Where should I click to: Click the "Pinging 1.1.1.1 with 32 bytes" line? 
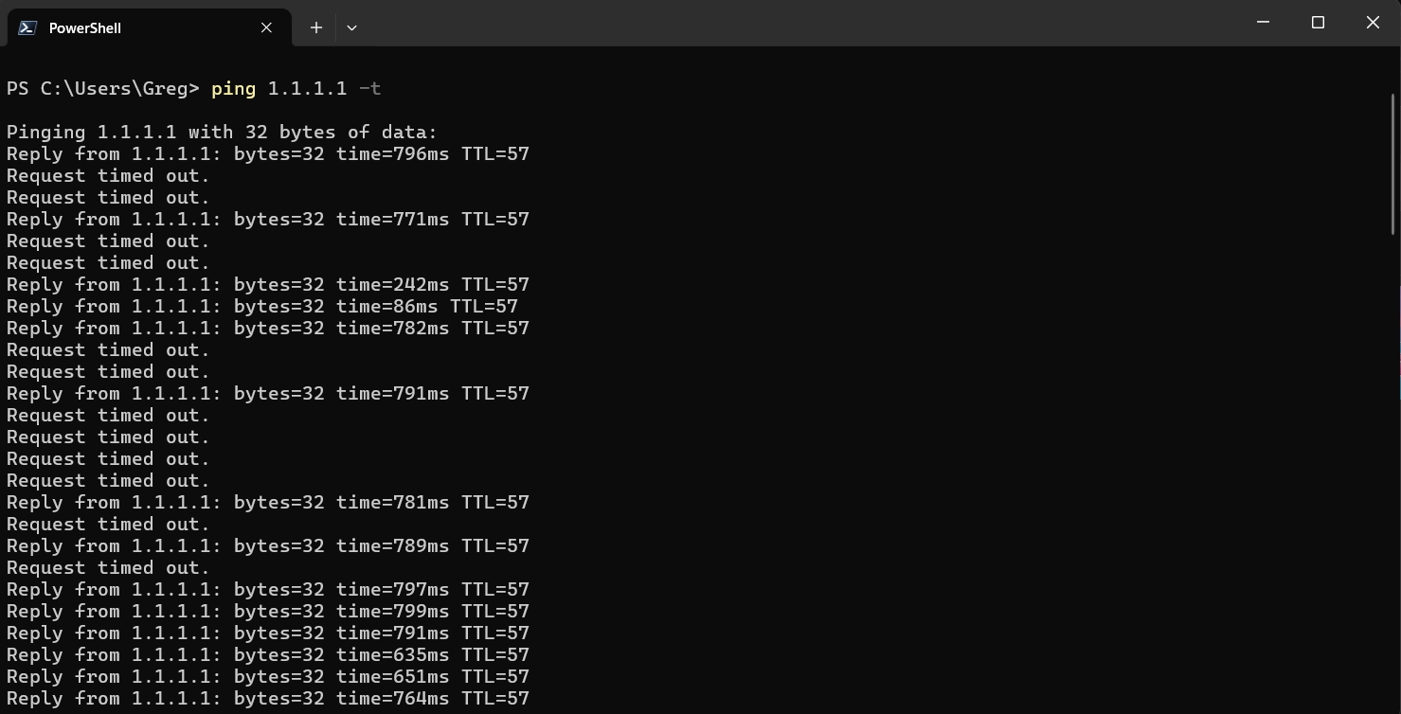[x=222, y=133]
